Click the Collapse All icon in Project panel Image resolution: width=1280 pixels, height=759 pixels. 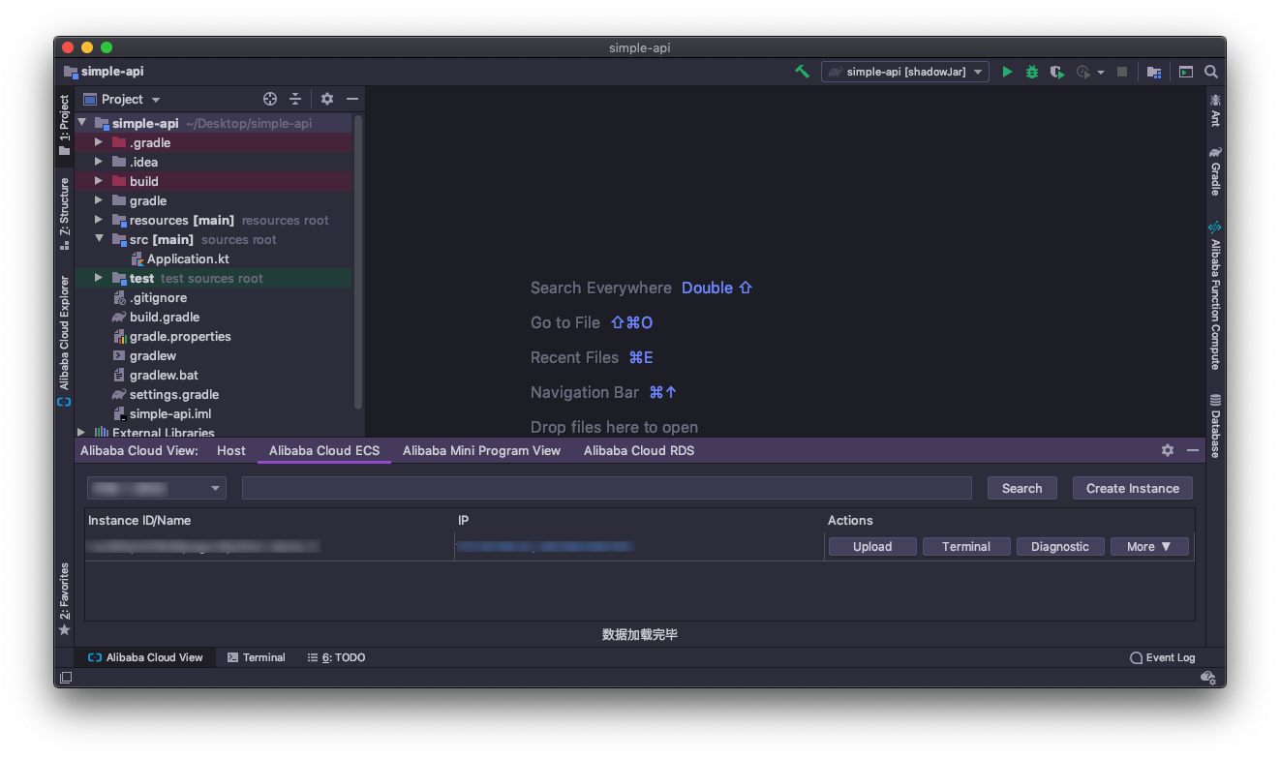pyautogui.click(x=295, y=99)
